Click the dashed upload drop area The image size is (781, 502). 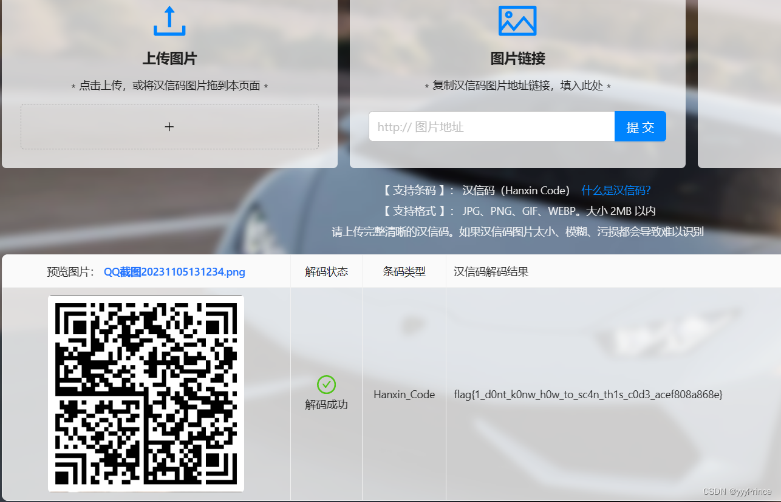pyautogui.click(x=169, y=126)
